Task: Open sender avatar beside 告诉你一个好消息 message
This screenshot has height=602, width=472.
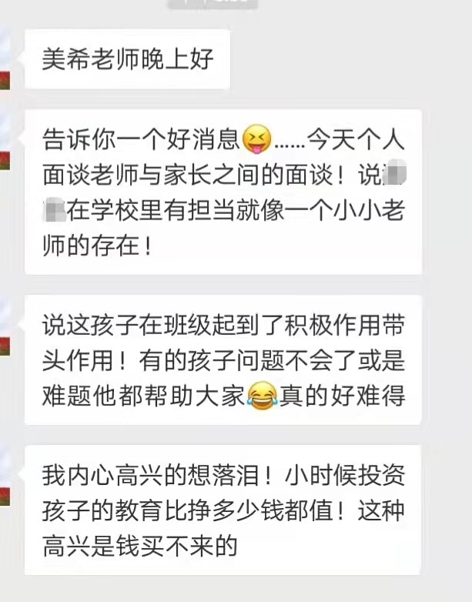Action: pyautogui.click(x=5, y=140)
